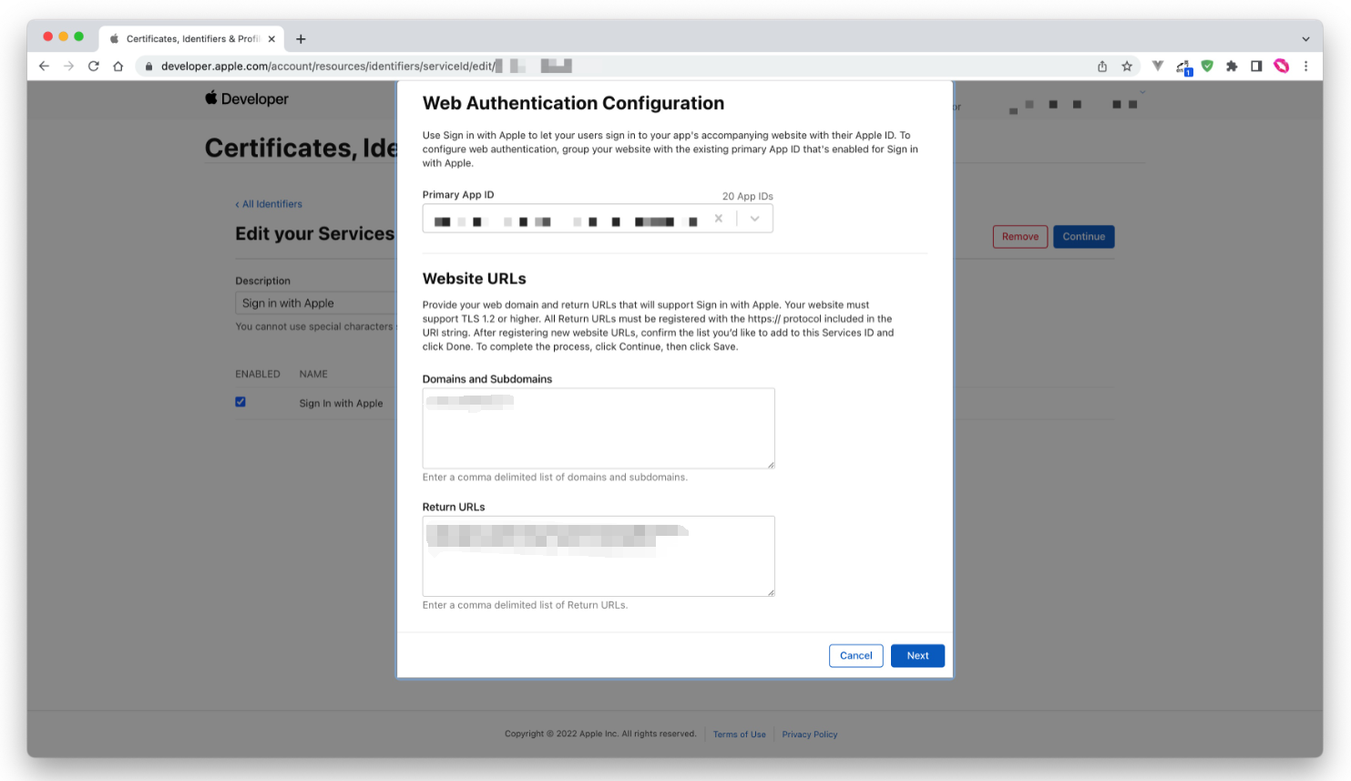Toggle the browser side panel icon
This screenshot has width=1351, height=781.
point(1256,66)
